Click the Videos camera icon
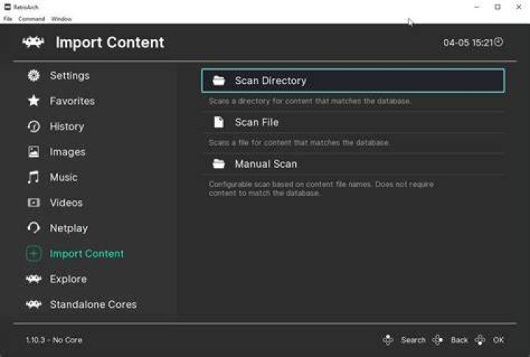The width and height of the screenshot is (530, 357). (33, 202)
